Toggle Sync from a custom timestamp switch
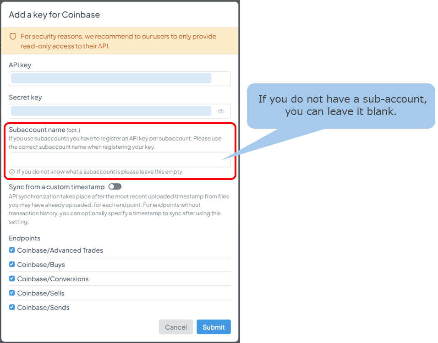 click(115, 186)
